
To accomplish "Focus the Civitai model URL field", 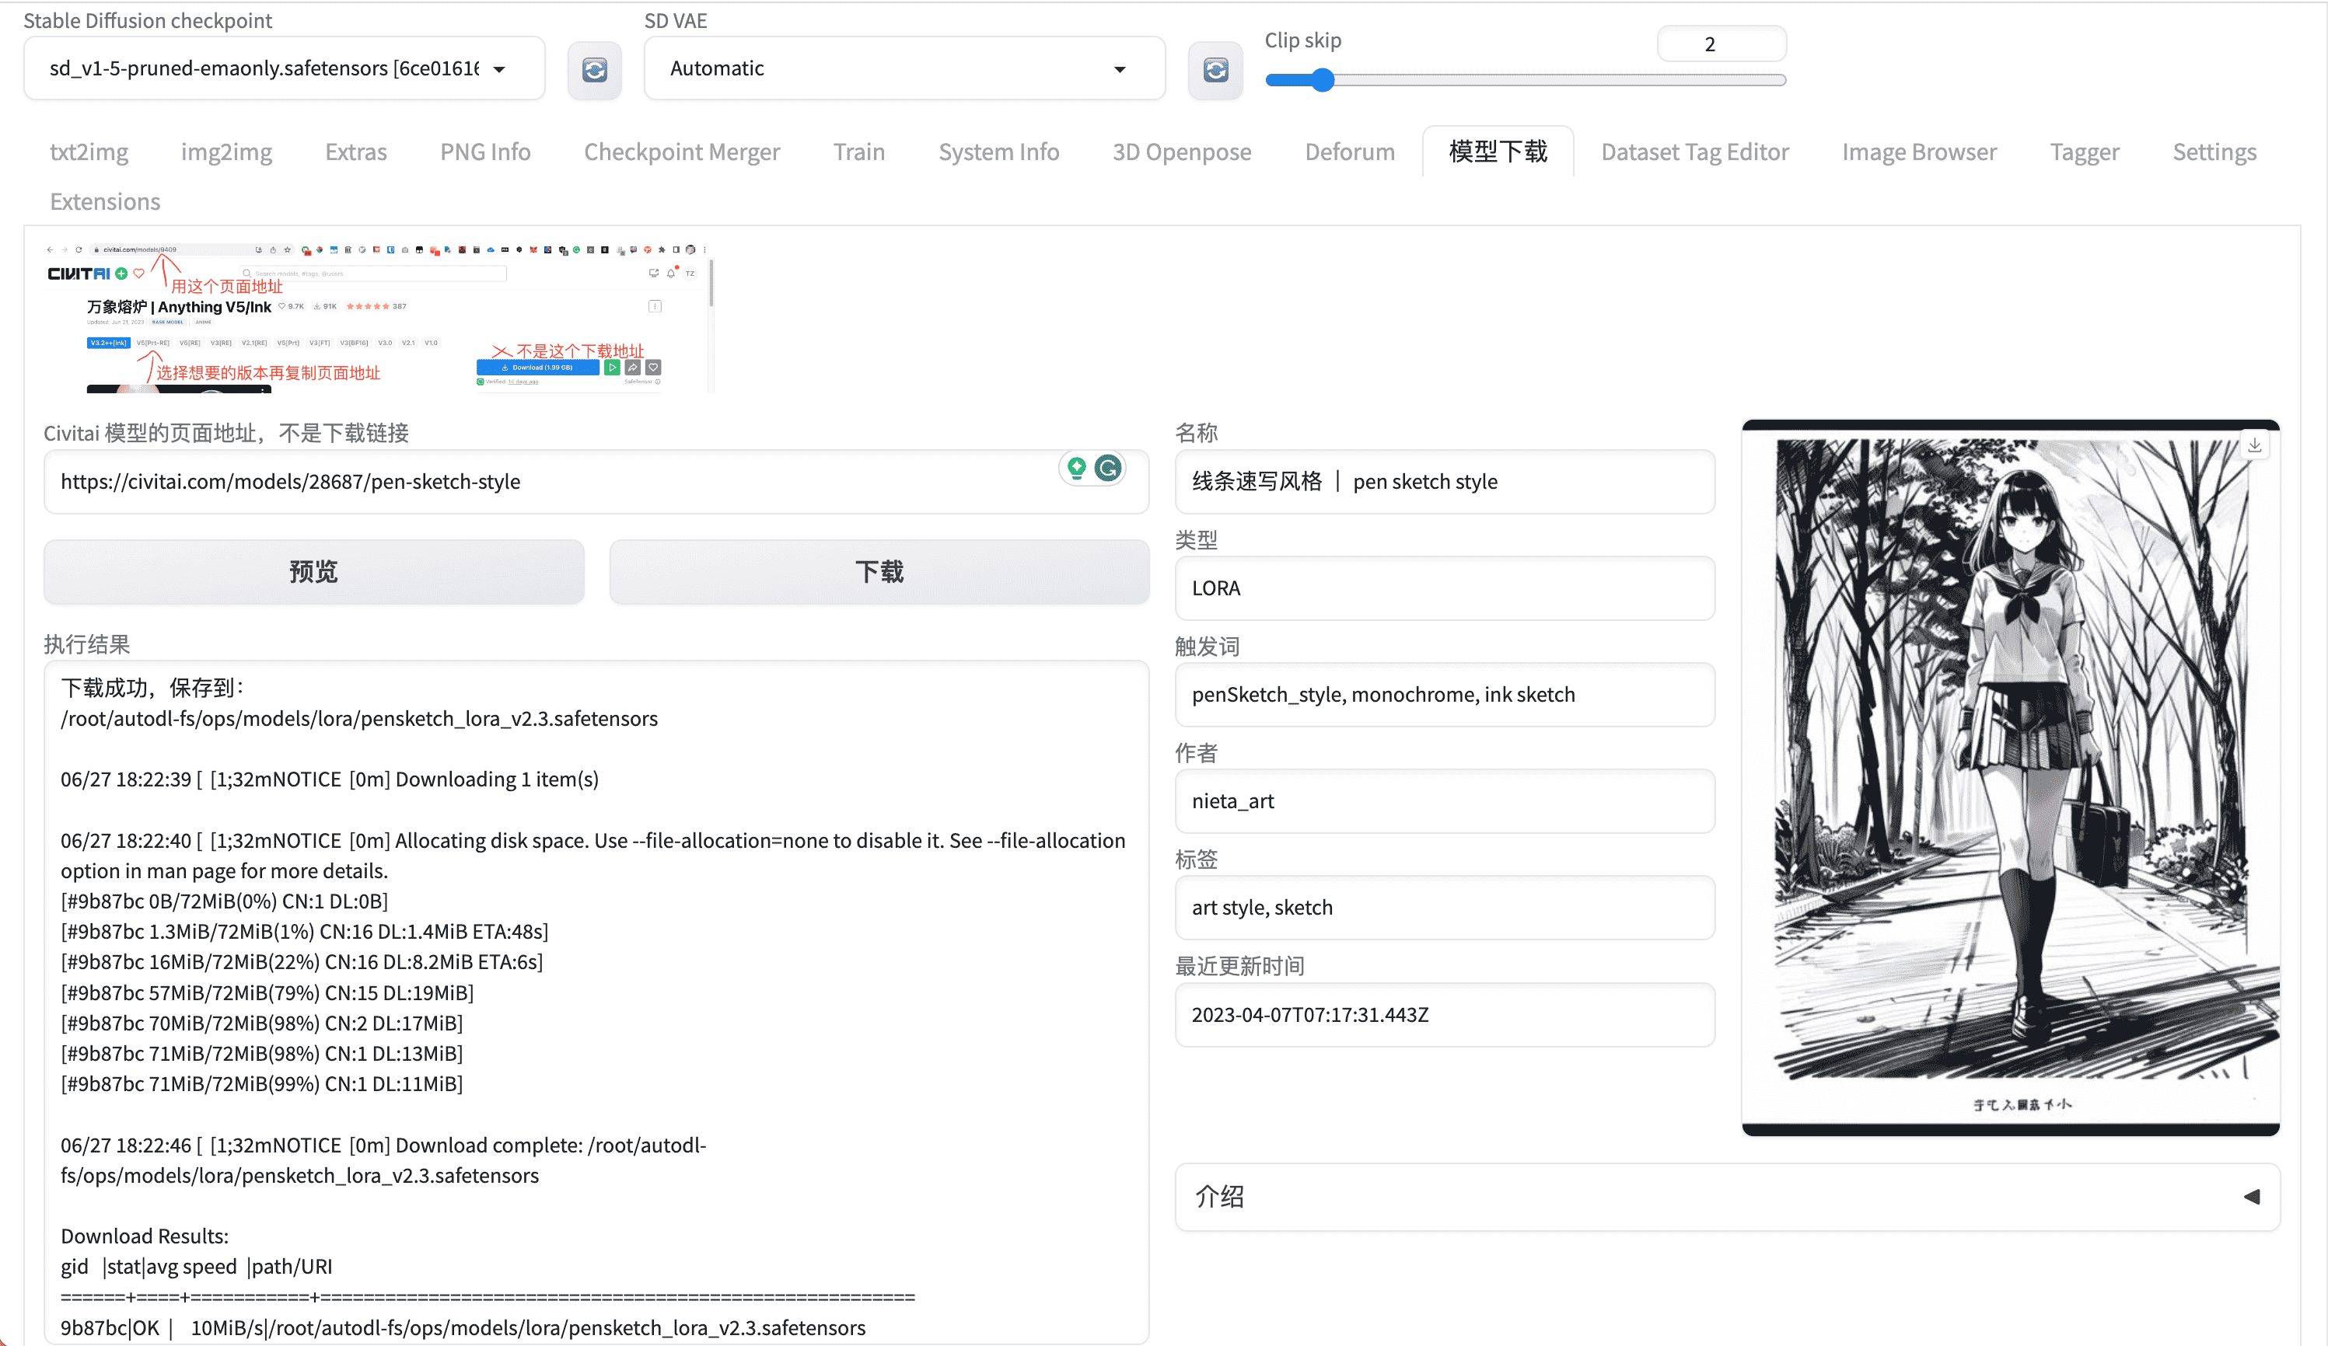I will click(x=554, y=482).
